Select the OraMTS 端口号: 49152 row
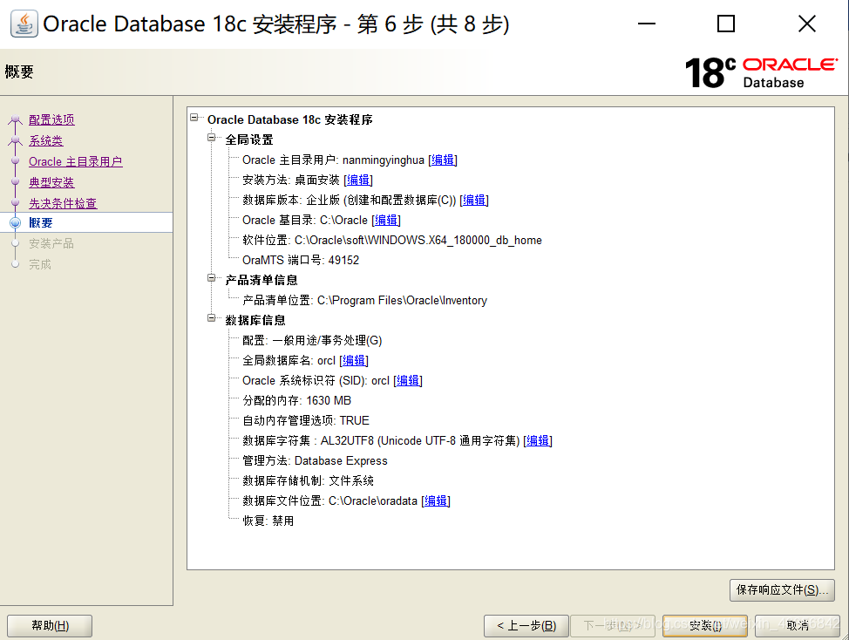Image resolution: width=849 pixels, height=640 pixels. point(301,261)
